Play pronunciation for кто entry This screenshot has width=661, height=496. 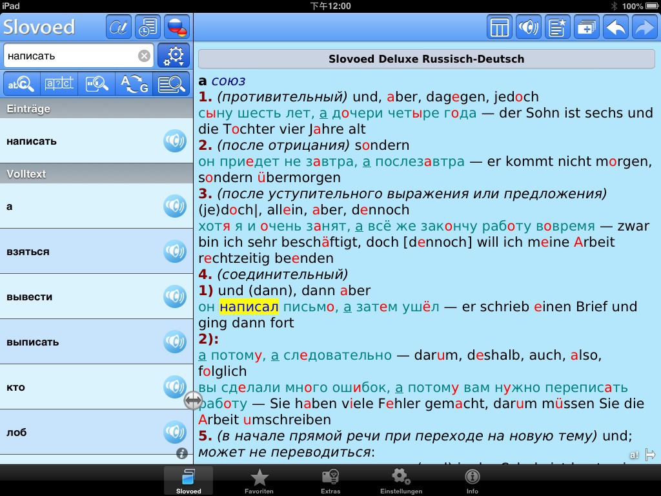(x=175, y=387)
